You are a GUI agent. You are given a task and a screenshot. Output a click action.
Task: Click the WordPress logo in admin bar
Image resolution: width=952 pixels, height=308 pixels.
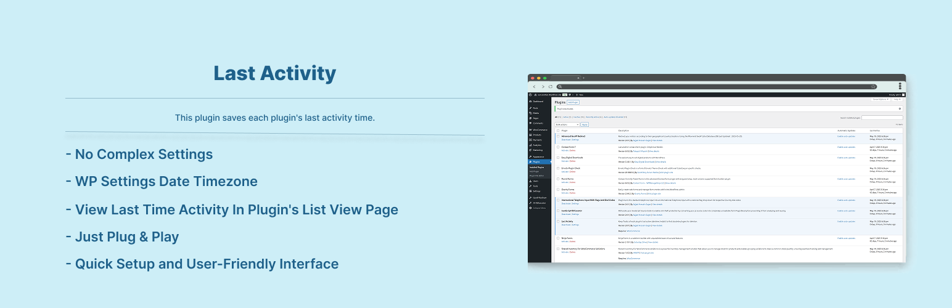tap(530, 95)
